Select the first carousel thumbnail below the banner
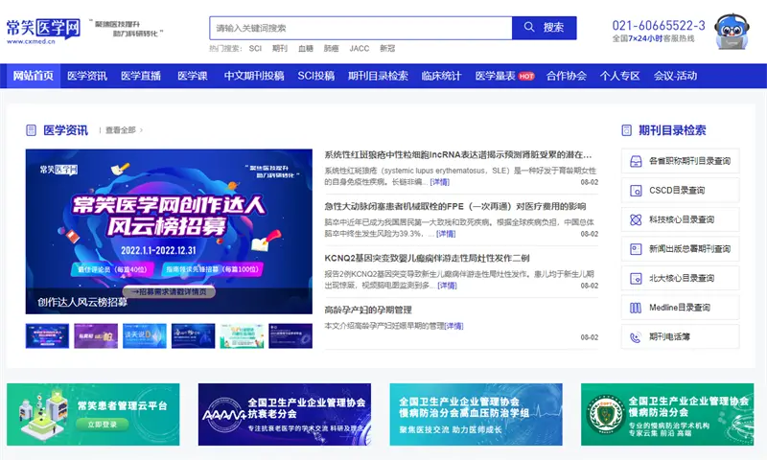This screenshot has width=767, height=460. point(46,336)
